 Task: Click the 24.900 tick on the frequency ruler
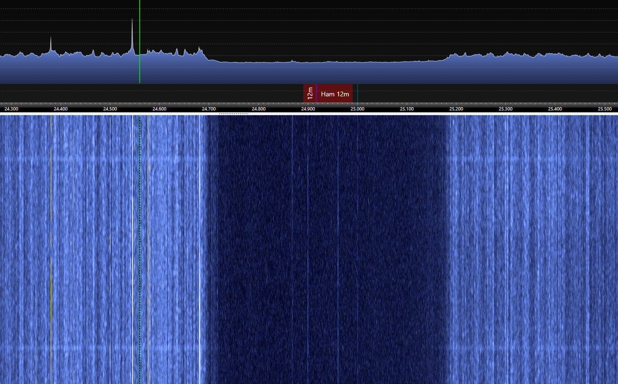(308, 104)
